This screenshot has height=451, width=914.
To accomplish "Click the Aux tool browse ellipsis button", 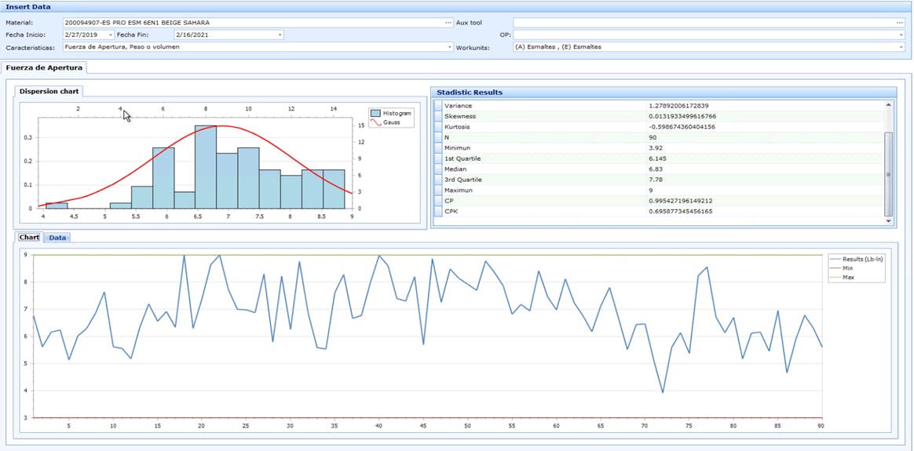I will [x=900, y=23].
